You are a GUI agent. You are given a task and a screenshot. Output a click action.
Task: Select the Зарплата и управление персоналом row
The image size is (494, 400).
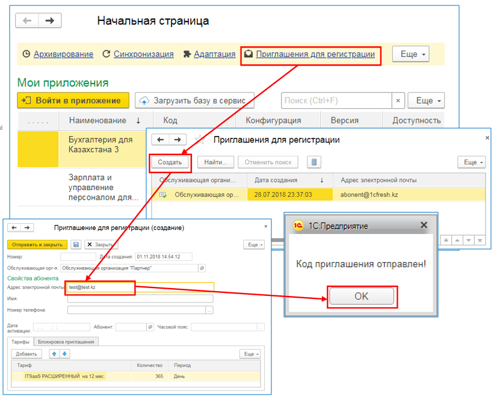coord(82,188)
